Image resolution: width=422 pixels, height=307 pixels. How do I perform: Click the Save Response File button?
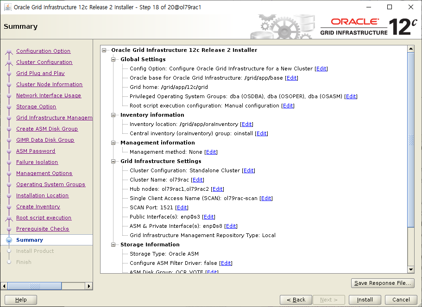click(x=383, y=283)
